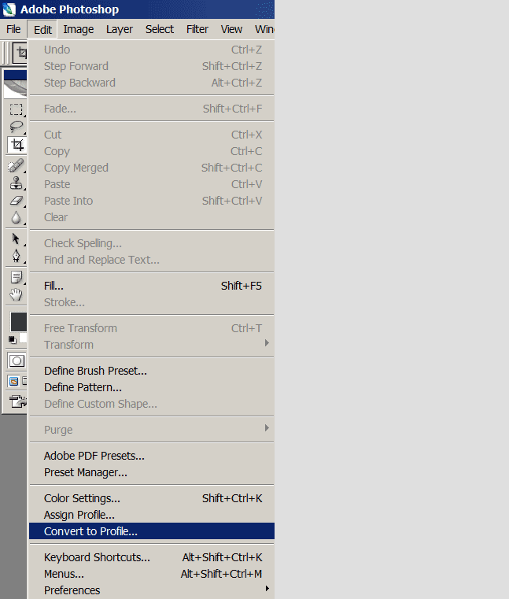Viewport: 509px width, 599px height.
Task: Select the Lasso tool
Action: (16, 127)
